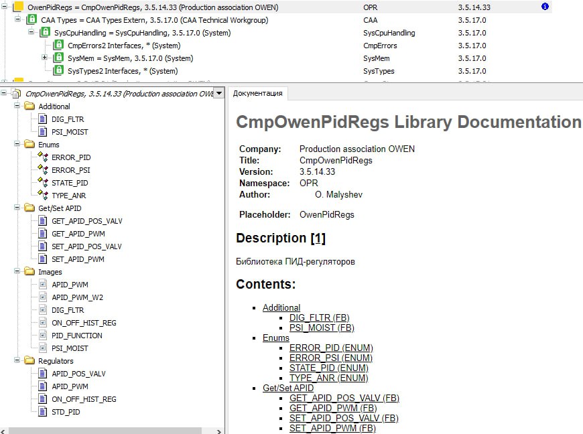Open the Additional link in Contents
Viewport: 583px width, 434px height.
click(281, 307)
